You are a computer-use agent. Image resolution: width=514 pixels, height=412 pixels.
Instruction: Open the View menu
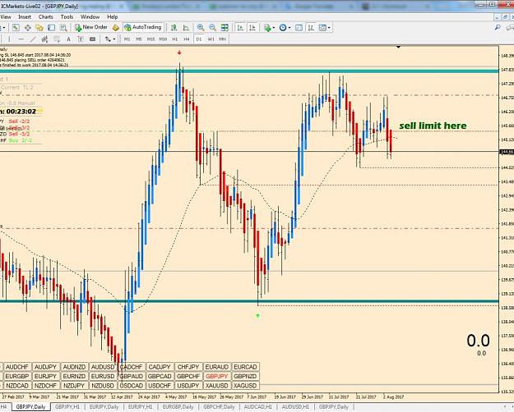point(6,16)
